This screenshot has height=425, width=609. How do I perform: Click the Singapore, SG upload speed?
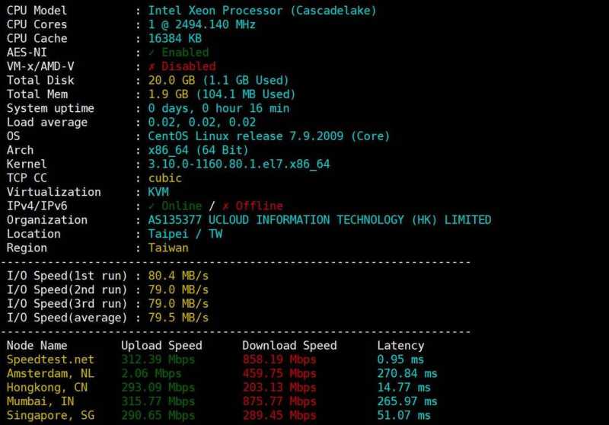(x=158, y=415)
